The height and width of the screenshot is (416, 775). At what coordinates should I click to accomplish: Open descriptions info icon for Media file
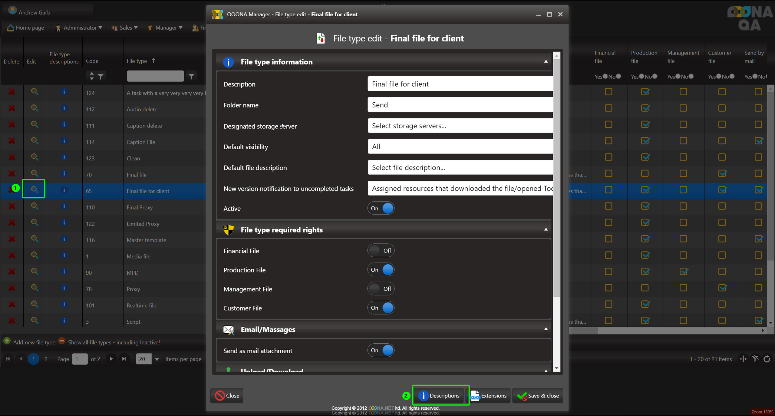click(64, 256)
